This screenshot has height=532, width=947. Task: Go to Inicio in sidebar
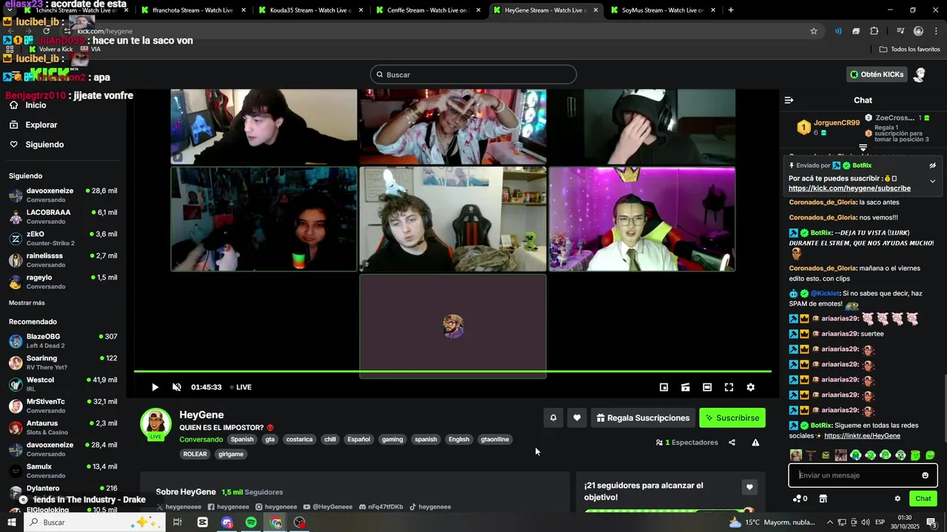point(36,105)
